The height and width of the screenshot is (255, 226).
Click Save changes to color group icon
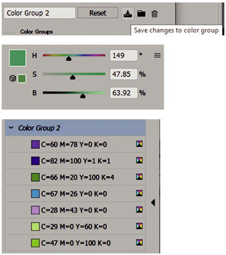pyautogui.click(x=128, y=14)
